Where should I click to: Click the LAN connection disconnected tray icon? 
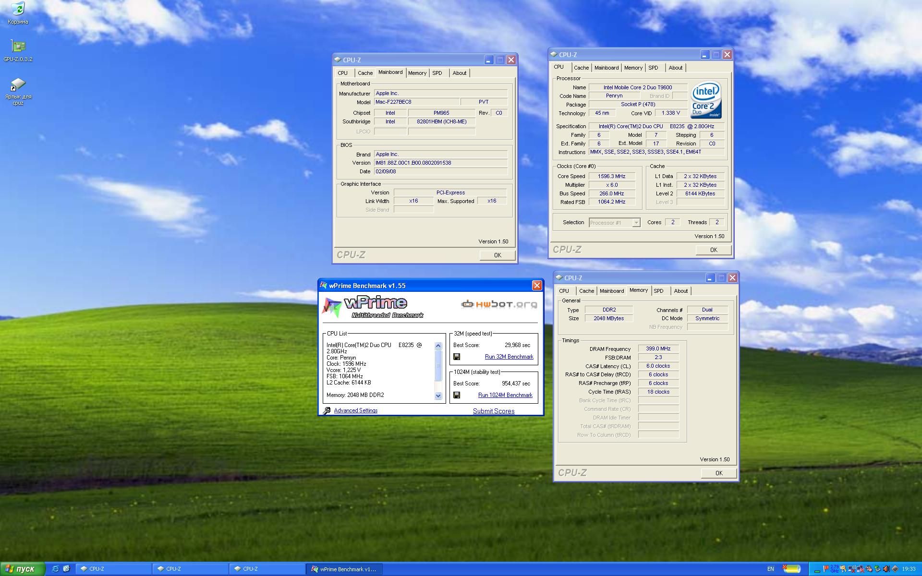tap(861, 569)
